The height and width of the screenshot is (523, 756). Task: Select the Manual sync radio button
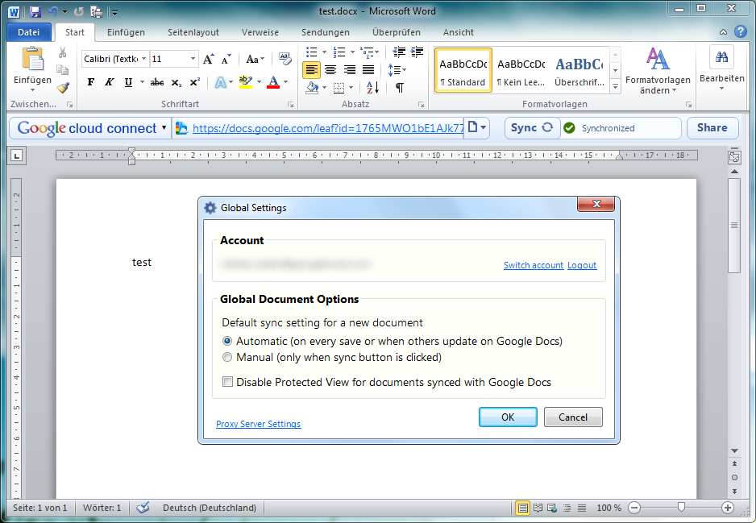[227, 357]
